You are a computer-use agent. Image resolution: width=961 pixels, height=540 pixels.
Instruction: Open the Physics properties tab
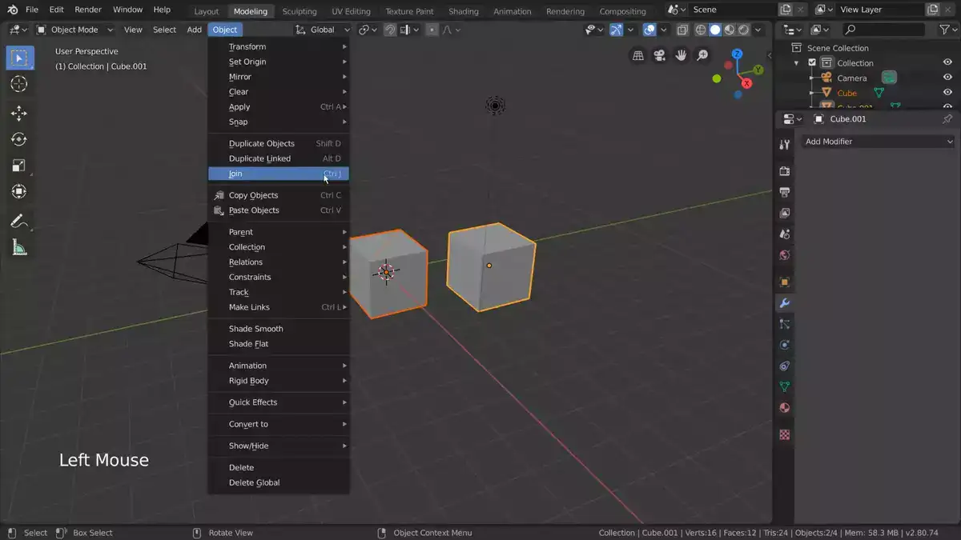pos(785,345)
